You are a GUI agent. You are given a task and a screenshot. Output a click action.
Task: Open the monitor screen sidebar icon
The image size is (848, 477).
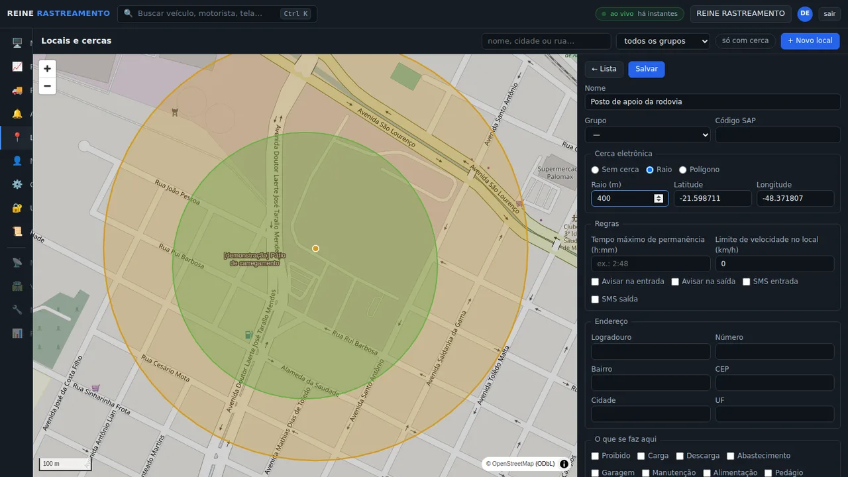(x=17, y=43)
